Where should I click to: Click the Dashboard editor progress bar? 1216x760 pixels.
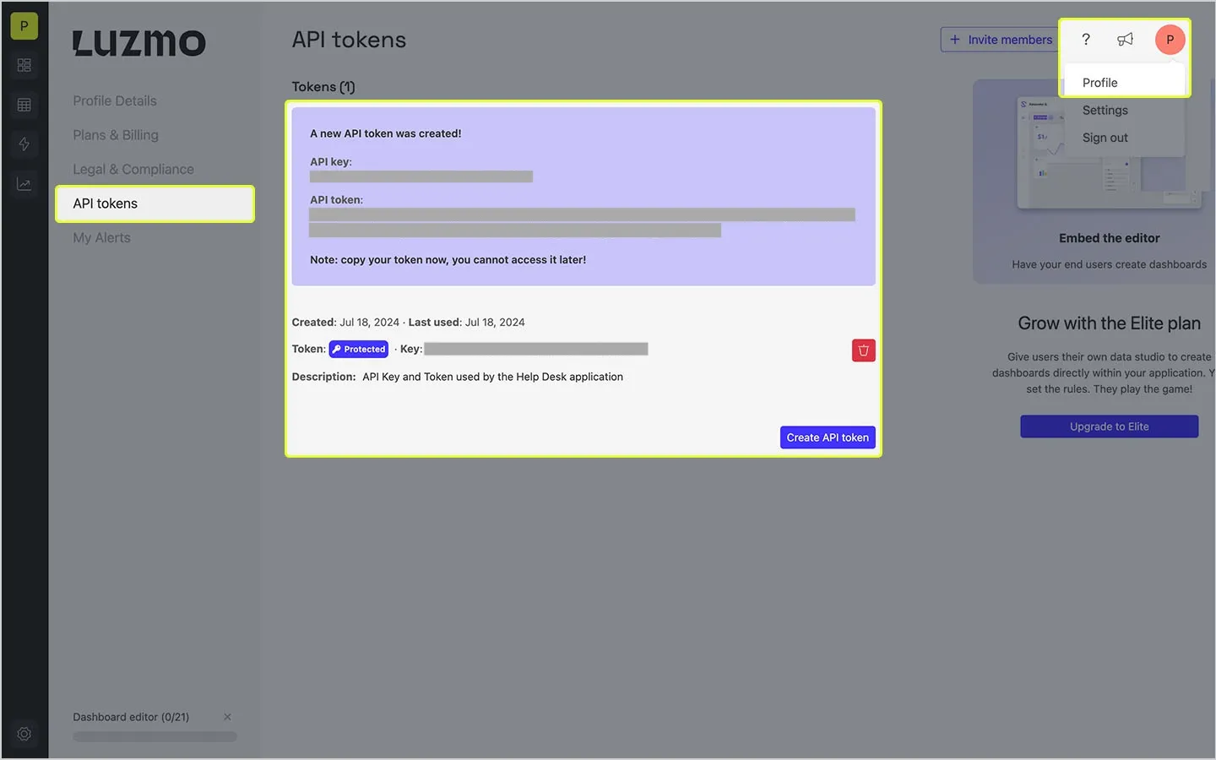click(x=155, y=736)
